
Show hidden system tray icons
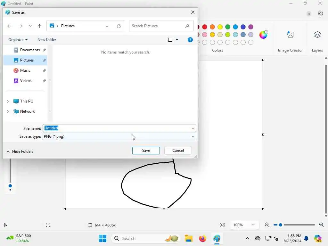[x=248, y=238]
